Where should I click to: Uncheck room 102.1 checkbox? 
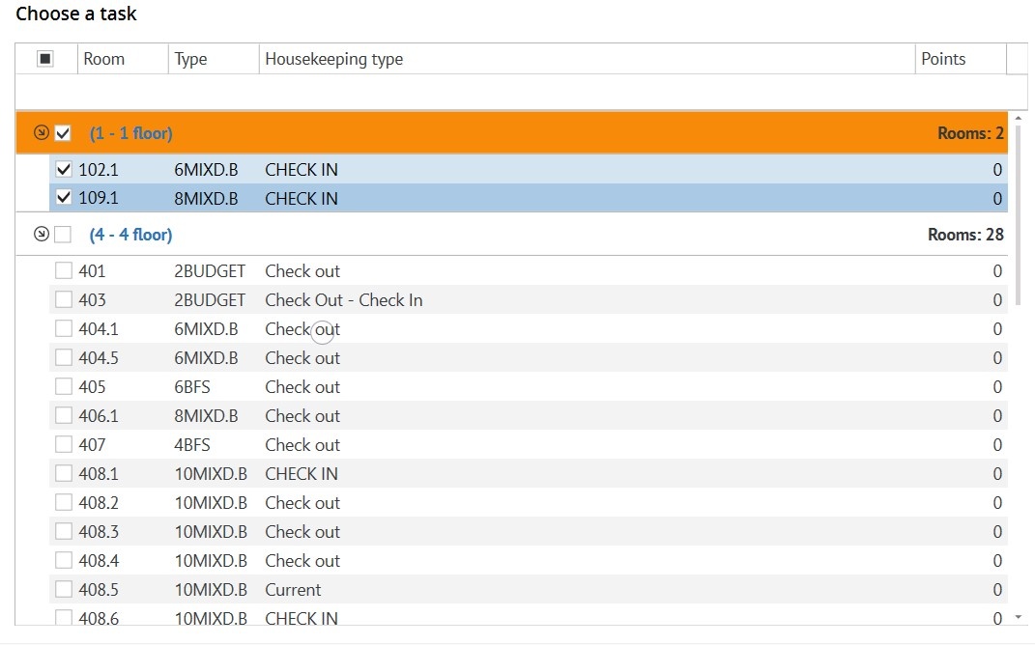[64, 170]
